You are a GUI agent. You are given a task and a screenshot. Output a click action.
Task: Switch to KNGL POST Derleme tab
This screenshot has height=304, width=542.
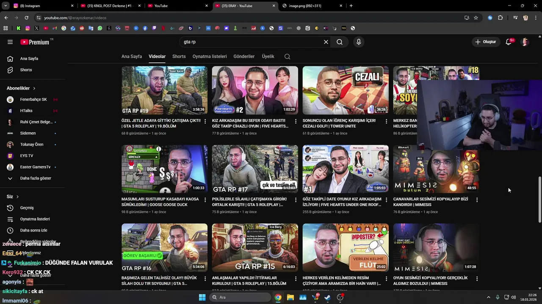(x=110, y=6)
